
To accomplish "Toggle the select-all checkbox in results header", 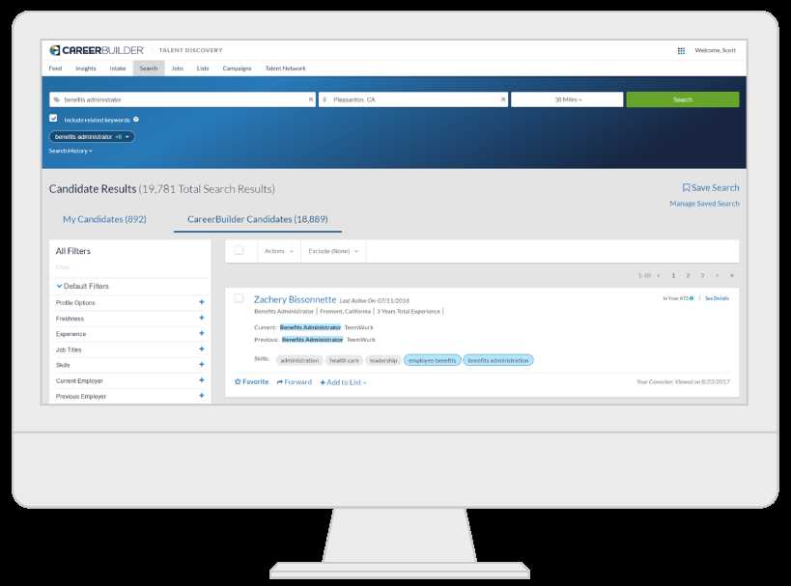I will pos(237,250).
